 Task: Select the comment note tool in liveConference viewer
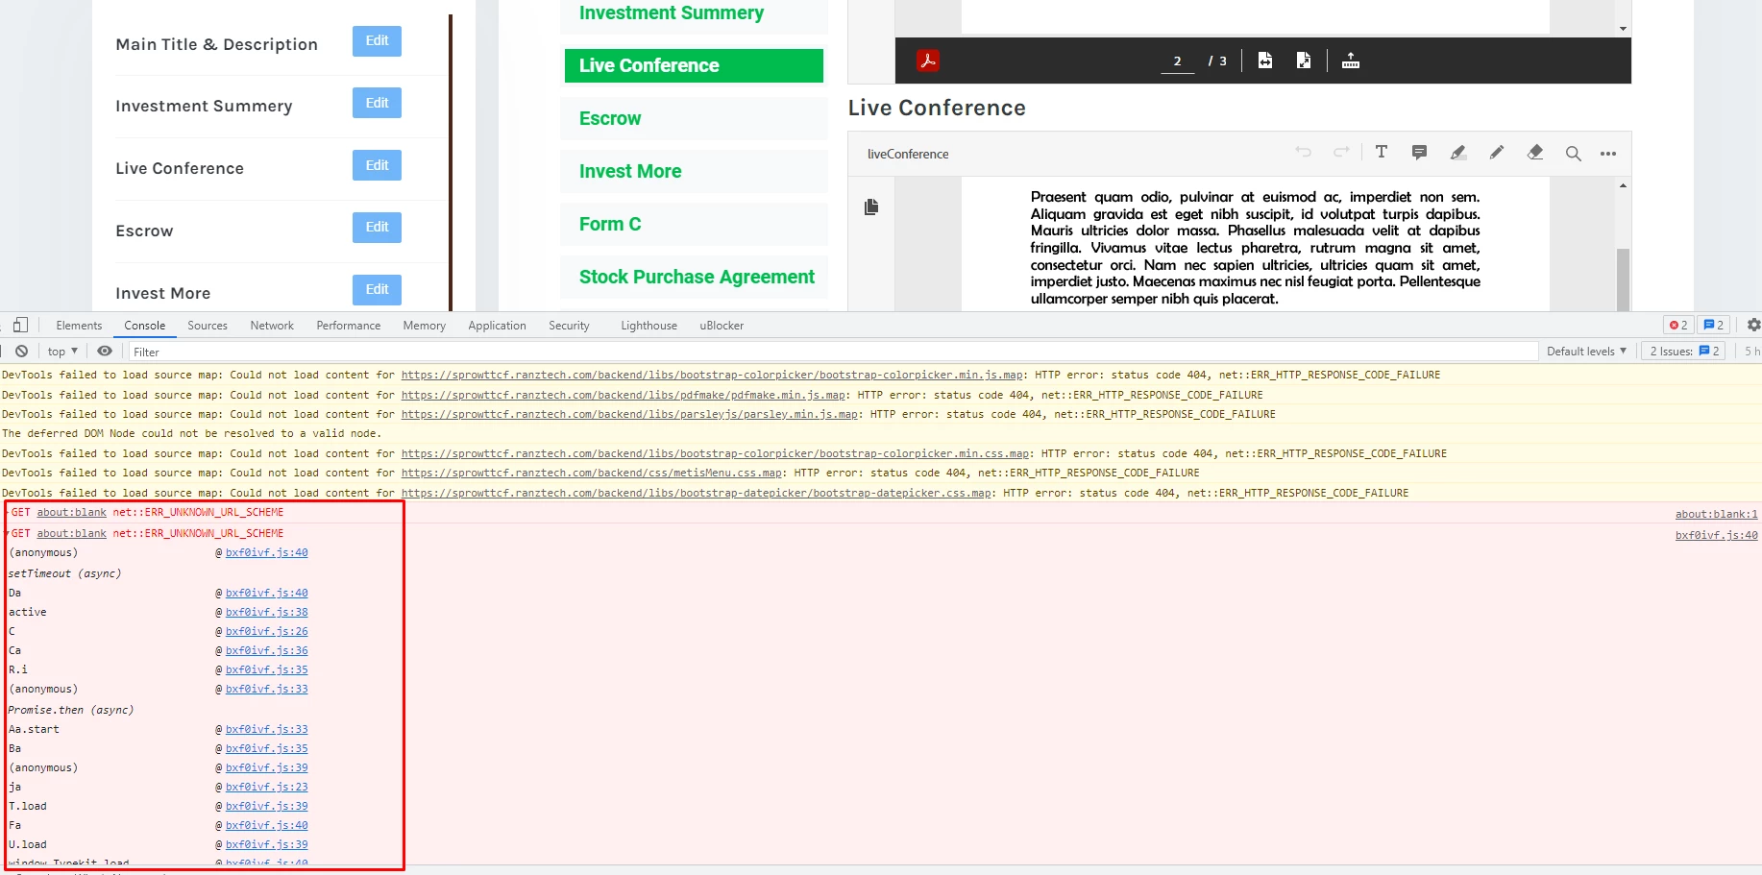[x=1419, y=152]
